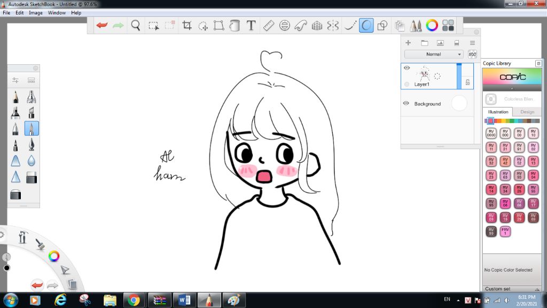Show hidden system tray icons
Viewport: 547px width, 308px height.
[458, 301]
